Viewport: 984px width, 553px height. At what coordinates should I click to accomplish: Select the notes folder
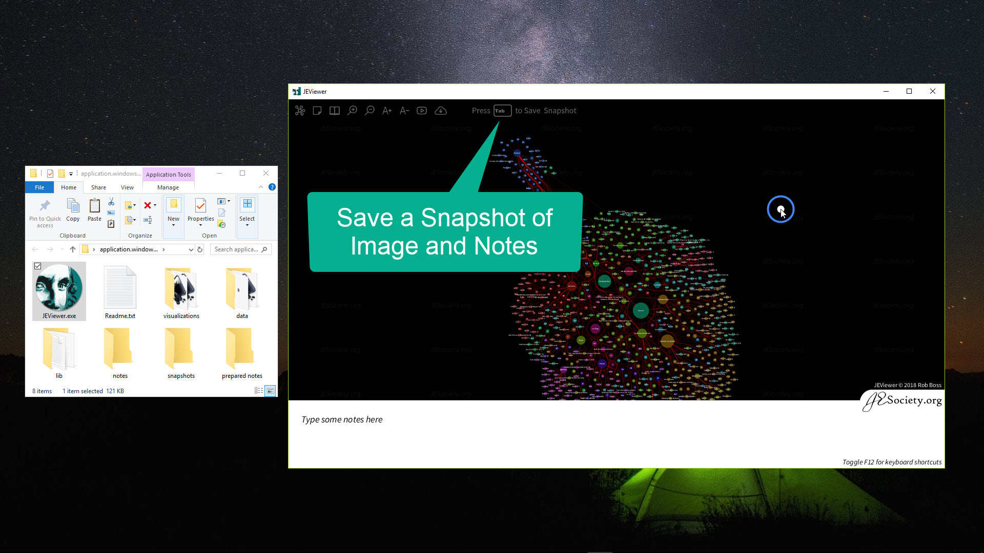120,353
